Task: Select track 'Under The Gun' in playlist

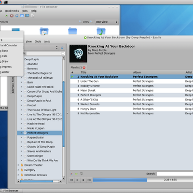Action: (x=132, y=81)
